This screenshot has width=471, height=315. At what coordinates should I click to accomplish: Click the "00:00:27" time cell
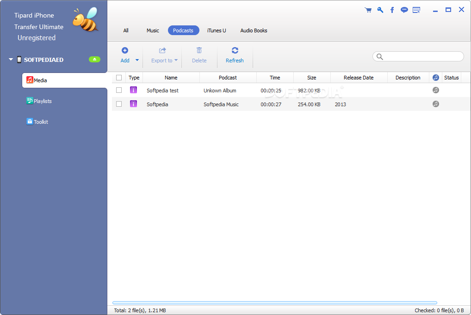tap(271, 104)
